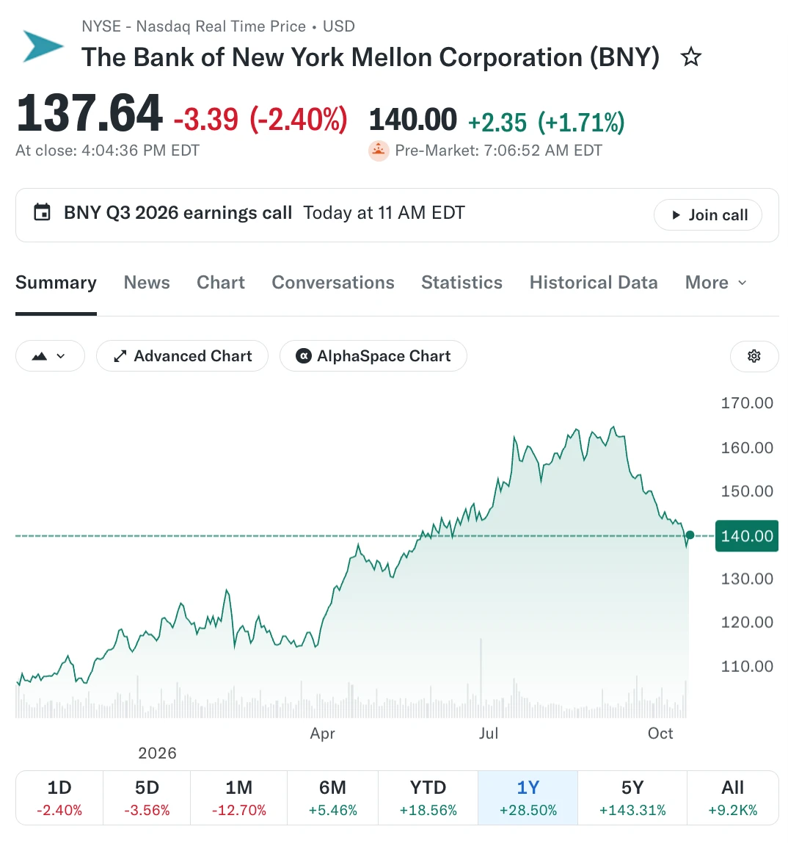Choose the YTD range

tap(428, 797)
